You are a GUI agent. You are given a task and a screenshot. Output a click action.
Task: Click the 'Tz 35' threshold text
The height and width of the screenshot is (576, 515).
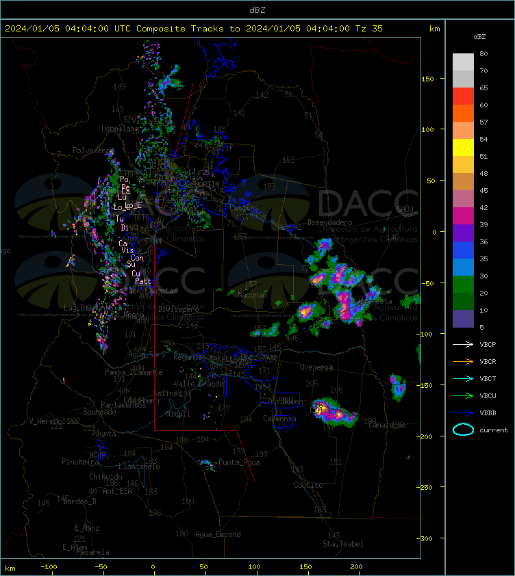(x=369, y=29)
